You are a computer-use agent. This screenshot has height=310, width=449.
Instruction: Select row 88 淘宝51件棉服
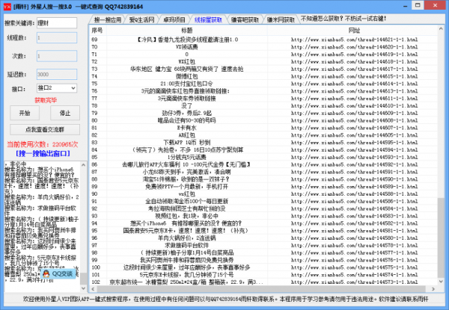pyautogui.click(x=263, y=179)
